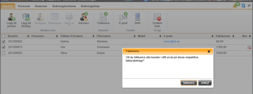Click the amount 60,00
Screen dimensions: 253x94
pos(220,42)
